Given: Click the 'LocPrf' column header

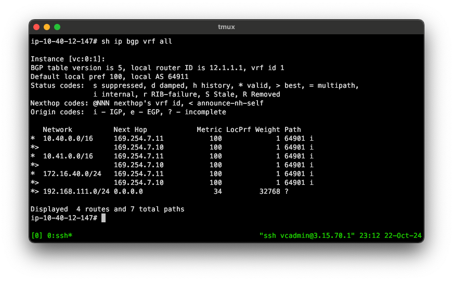Looking at the screenshot, I should click(x=238, y=129).
